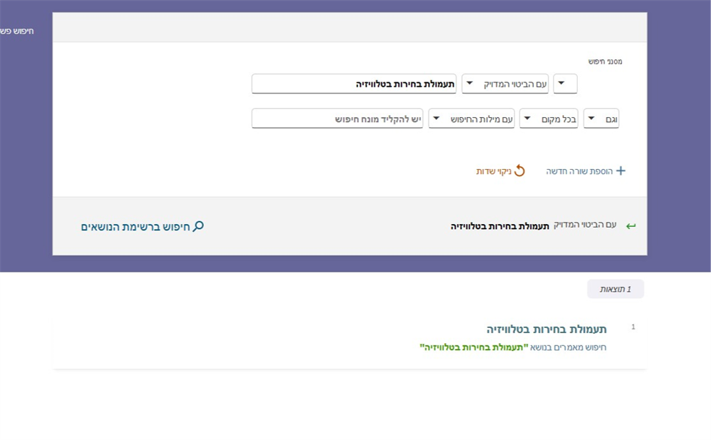This screenshot has height=440, width=711.
Task: Click the circular reset arrow icon
Action: point(519,171)
